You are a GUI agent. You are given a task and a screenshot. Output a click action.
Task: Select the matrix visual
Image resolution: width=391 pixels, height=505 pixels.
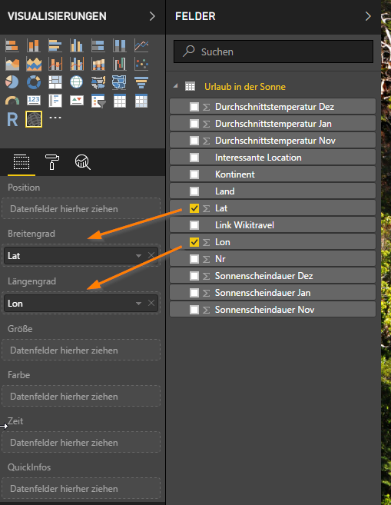point(141,101)
